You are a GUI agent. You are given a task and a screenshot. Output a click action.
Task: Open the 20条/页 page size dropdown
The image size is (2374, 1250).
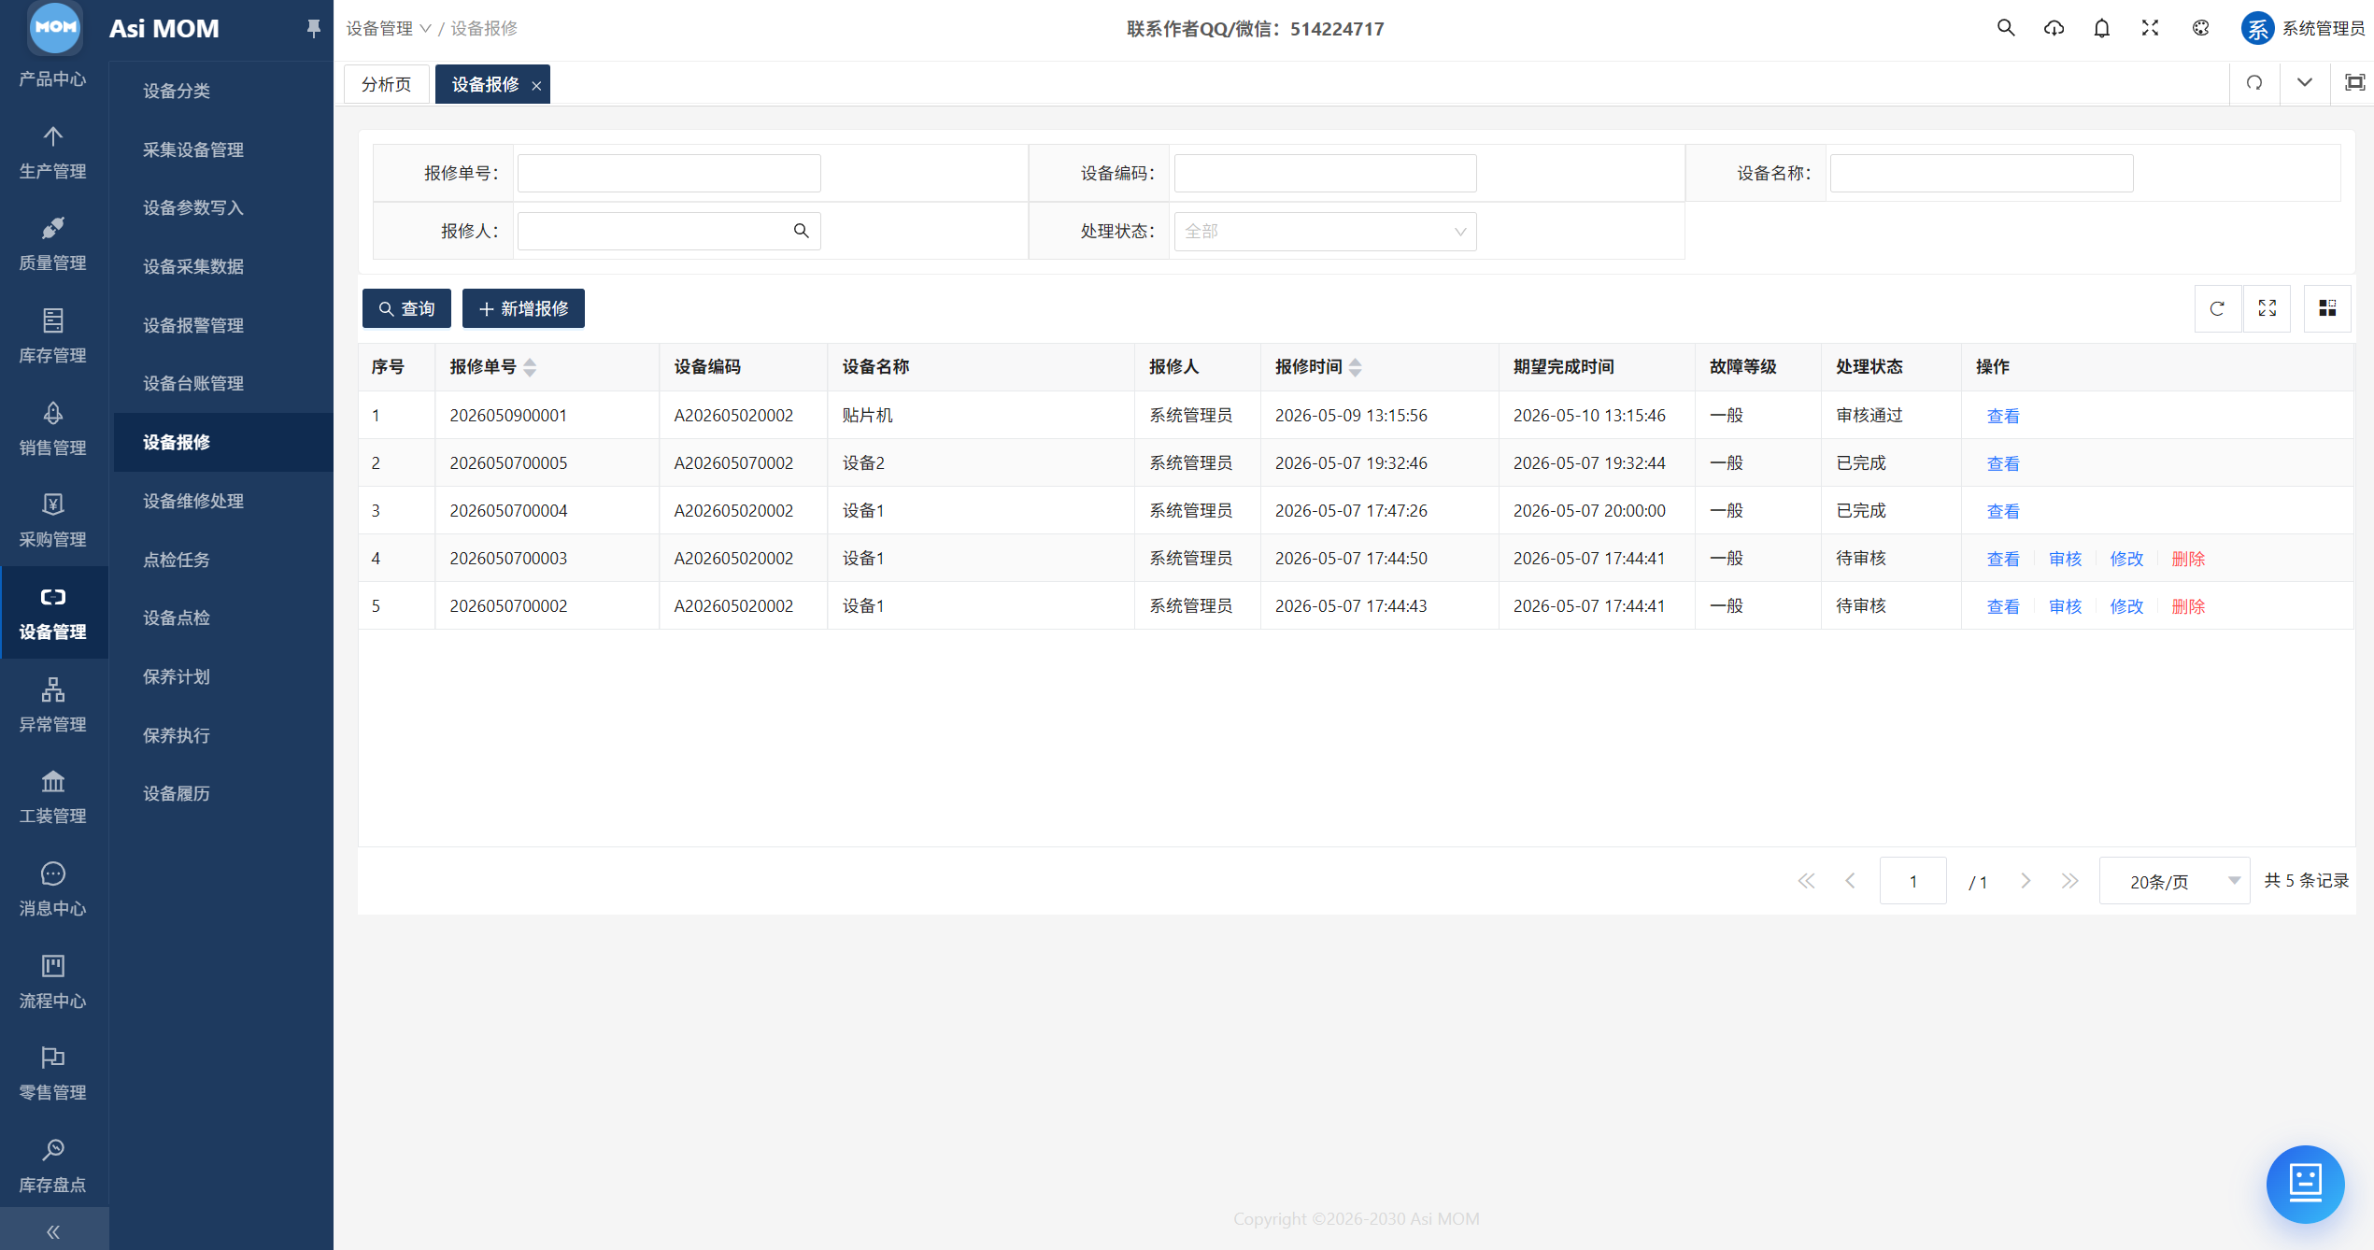(x=2174, y=881)
